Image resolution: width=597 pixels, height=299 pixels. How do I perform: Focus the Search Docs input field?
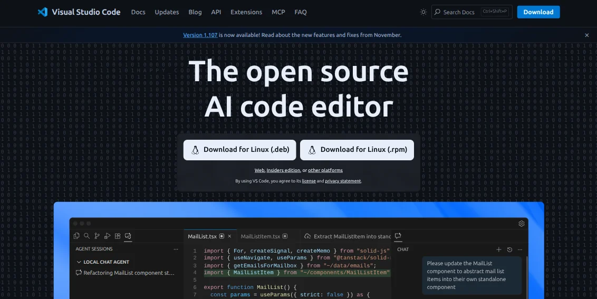[471, 12]
